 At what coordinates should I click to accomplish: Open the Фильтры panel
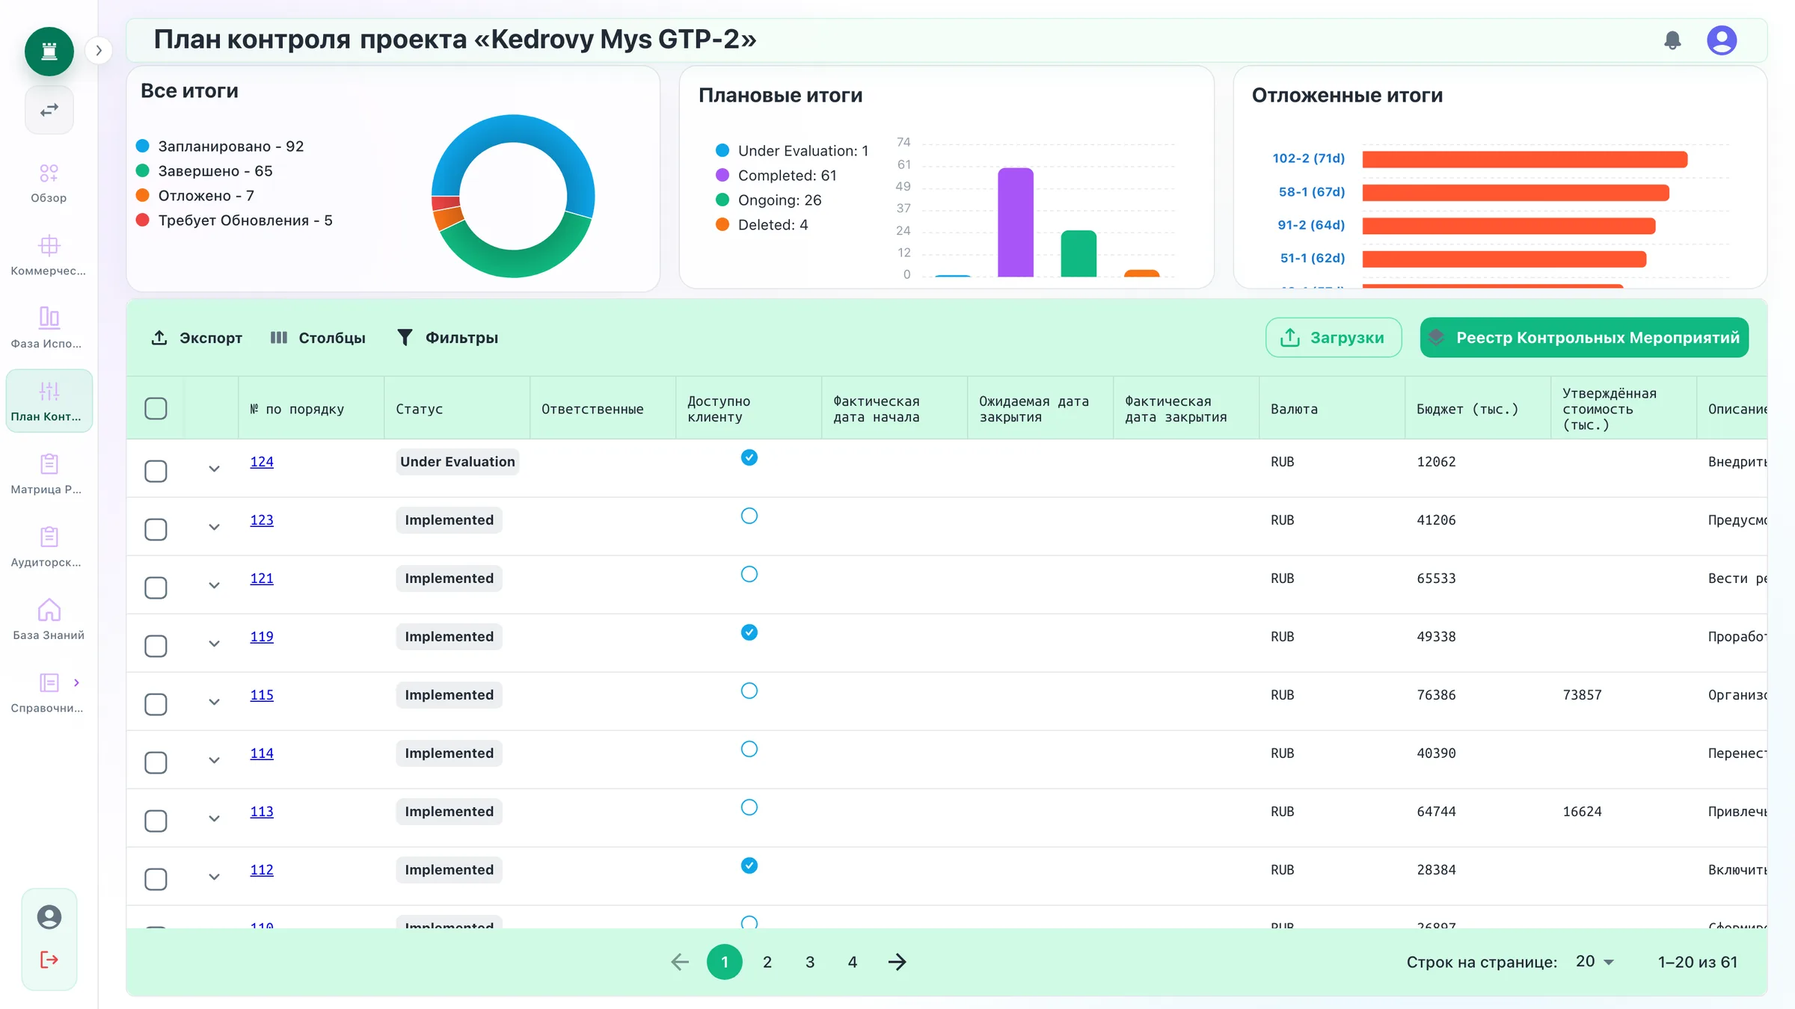[x=447, y=338]
